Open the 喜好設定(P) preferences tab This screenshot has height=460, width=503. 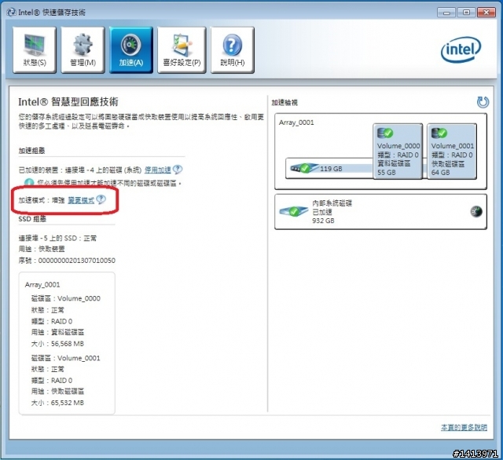point(182,50)
